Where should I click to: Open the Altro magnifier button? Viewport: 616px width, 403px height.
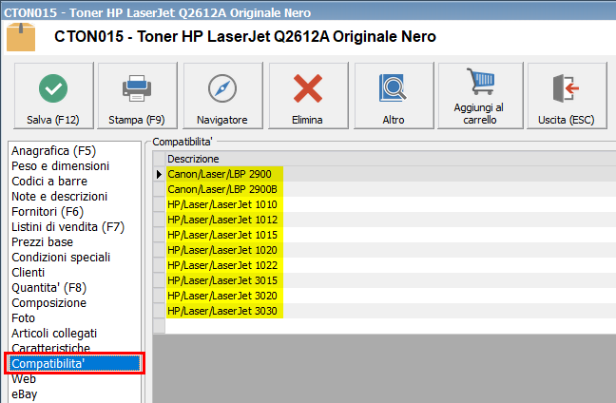click(394, 95)
